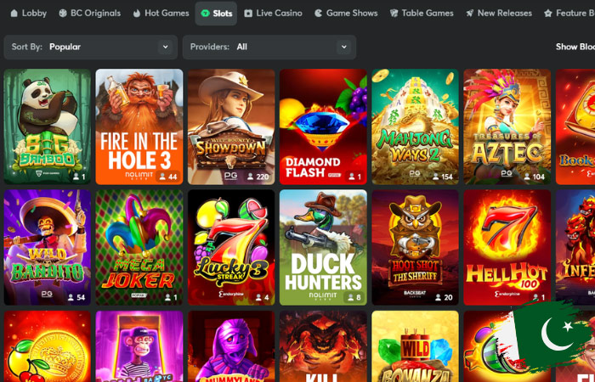The image size is (595, 382).
Task: Click the Live Casino icon
Action: (248, 14)
